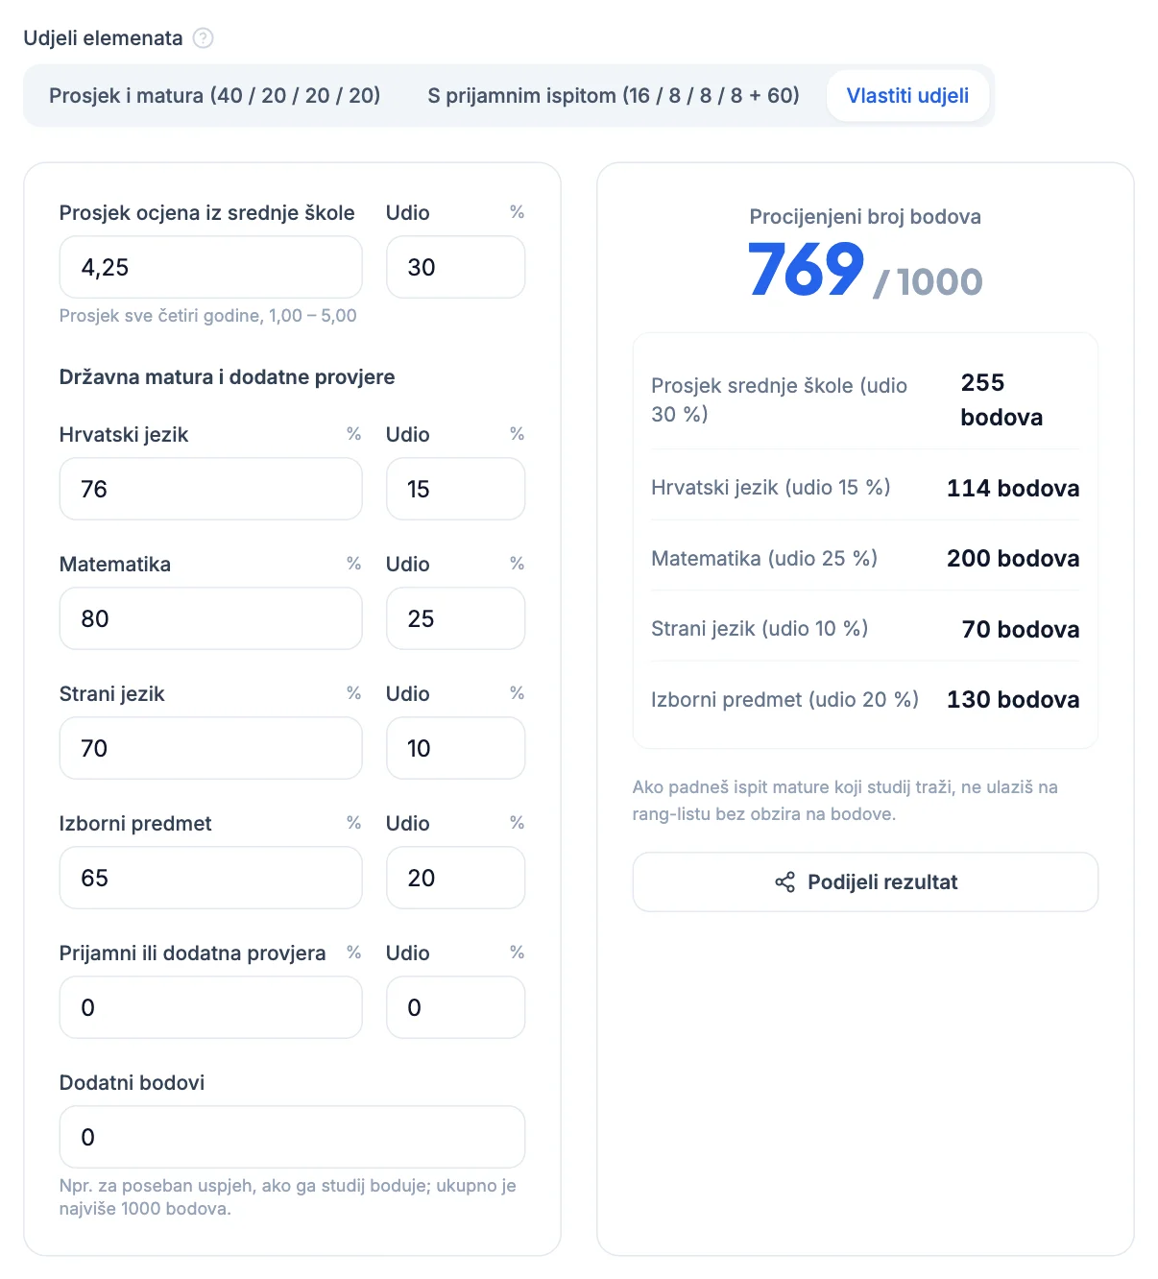The width and height of the screenshot is (1158, 1279).
Task: Click the Izborni predmet Udio field
Action: click(455, 879)
